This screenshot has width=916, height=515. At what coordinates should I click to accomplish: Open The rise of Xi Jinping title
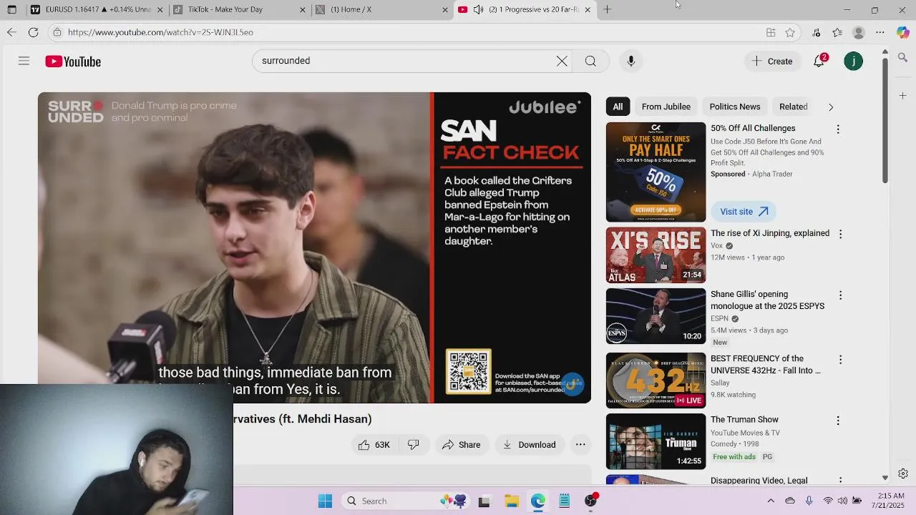pos(770,233)
